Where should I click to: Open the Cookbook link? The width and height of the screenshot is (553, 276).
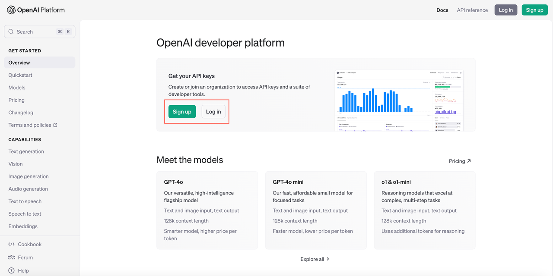click(x=25, y=244)
